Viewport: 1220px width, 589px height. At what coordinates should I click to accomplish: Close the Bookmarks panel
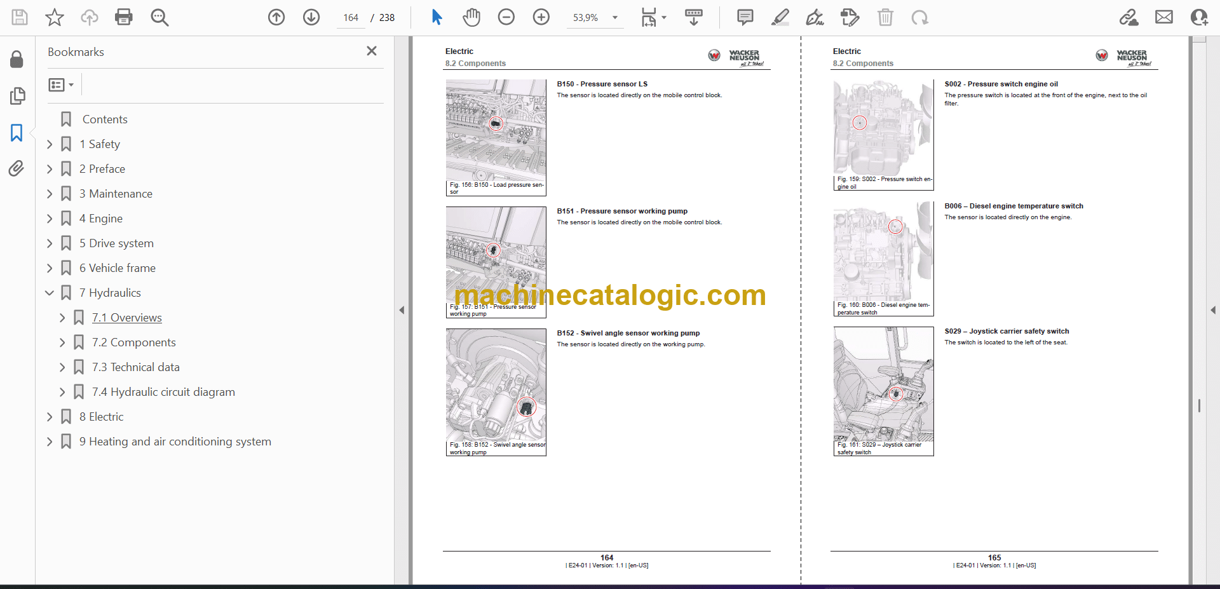tap(372, 51)
